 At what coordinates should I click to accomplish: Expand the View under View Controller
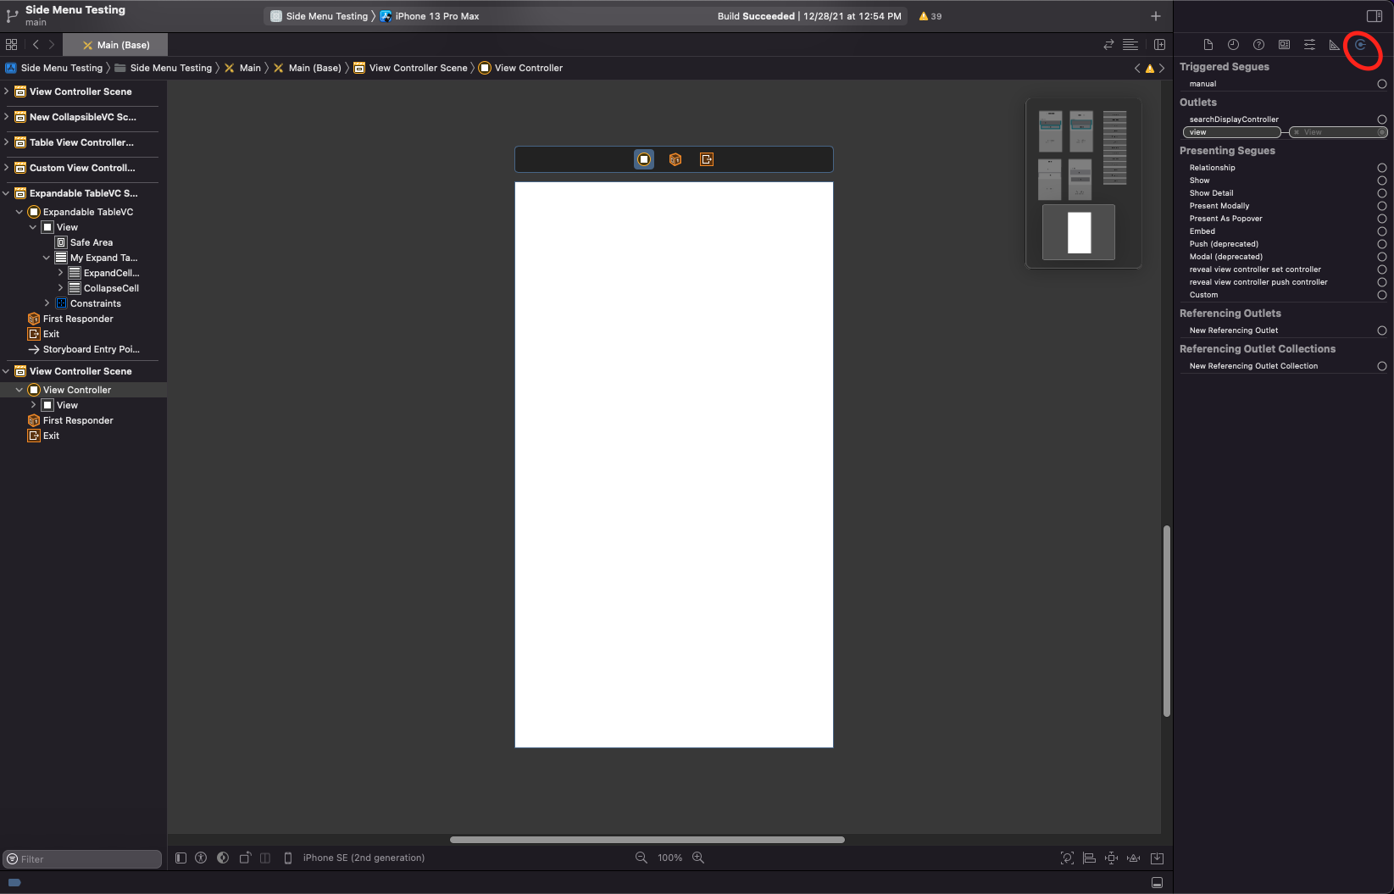[33, 405]
